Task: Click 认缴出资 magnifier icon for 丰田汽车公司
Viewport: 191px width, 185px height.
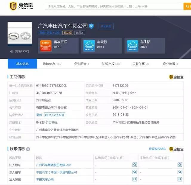Action: (135, 179)
